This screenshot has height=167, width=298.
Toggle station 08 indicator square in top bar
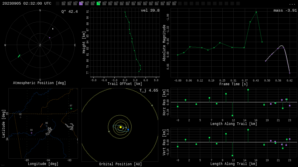104,3
